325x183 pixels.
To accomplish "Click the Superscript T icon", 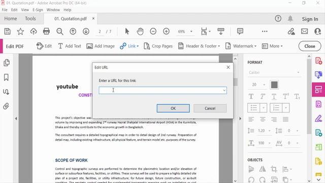I will 285,97.
